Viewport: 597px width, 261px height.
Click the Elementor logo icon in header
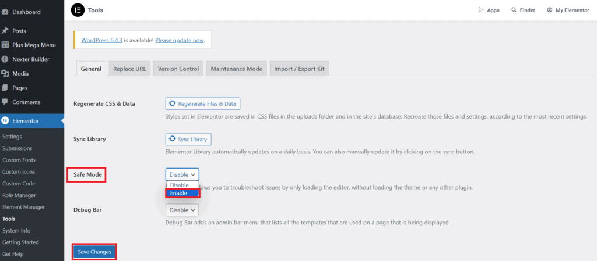click(77, 10)
